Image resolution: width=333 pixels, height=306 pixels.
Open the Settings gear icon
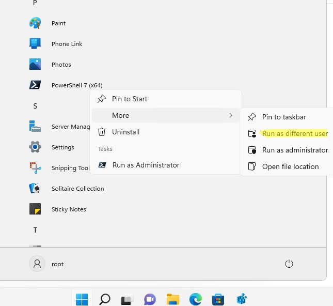(35, 147)
